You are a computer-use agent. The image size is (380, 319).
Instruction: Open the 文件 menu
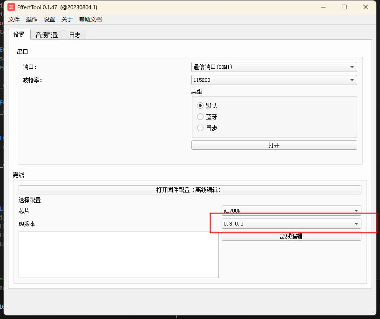click(14, 20)
